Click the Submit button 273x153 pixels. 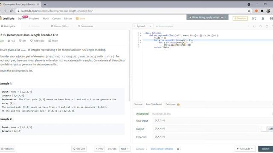coord(265,149)
